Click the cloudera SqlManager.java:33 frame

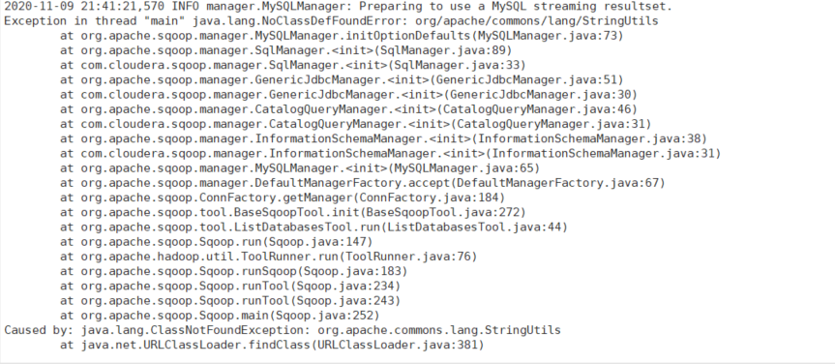(x=293, y=65)
